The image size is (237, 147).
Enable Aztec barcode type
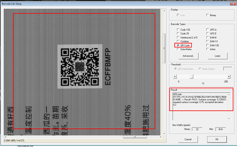207,49
